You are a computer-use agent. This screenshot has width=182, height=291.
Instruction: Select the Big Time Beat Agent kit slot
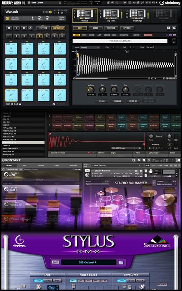click(111, 16)
